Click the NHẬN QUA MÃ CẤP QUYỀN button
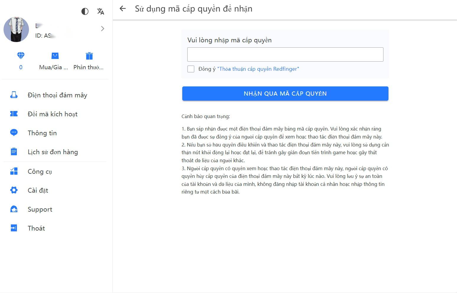This screenshot has width=457, height=293. point(285,94)
